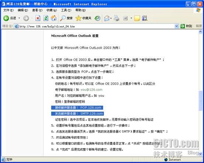Viewport: 204px width, 163px height.
Task: Print the page using printer icon
Action: point(117,18)
